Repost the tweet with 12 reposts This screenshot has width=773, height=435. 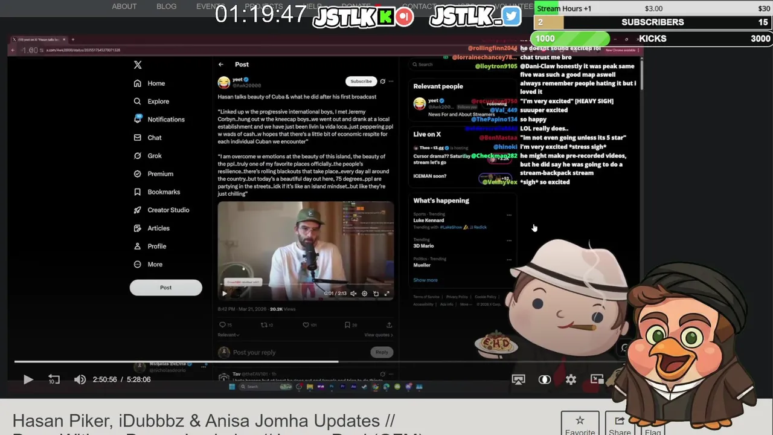(x=266, y=325)
